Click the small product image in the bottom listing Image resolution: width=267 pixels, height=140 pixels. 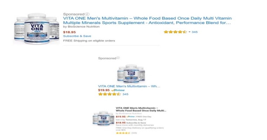tap(103, 118)
